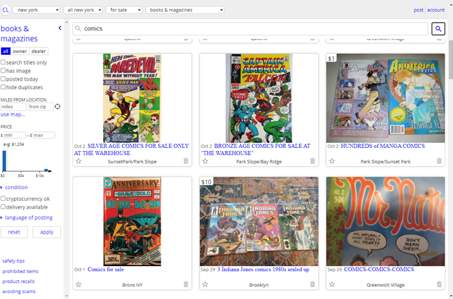Open the Captain America Falcon cover thumbnail

pyautogui.click(x=259, y=98)
